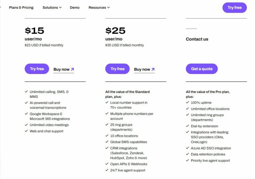Click checkmark next to Open APIs & Webhooks
This screenshot has width=255, height=179.
107,164
